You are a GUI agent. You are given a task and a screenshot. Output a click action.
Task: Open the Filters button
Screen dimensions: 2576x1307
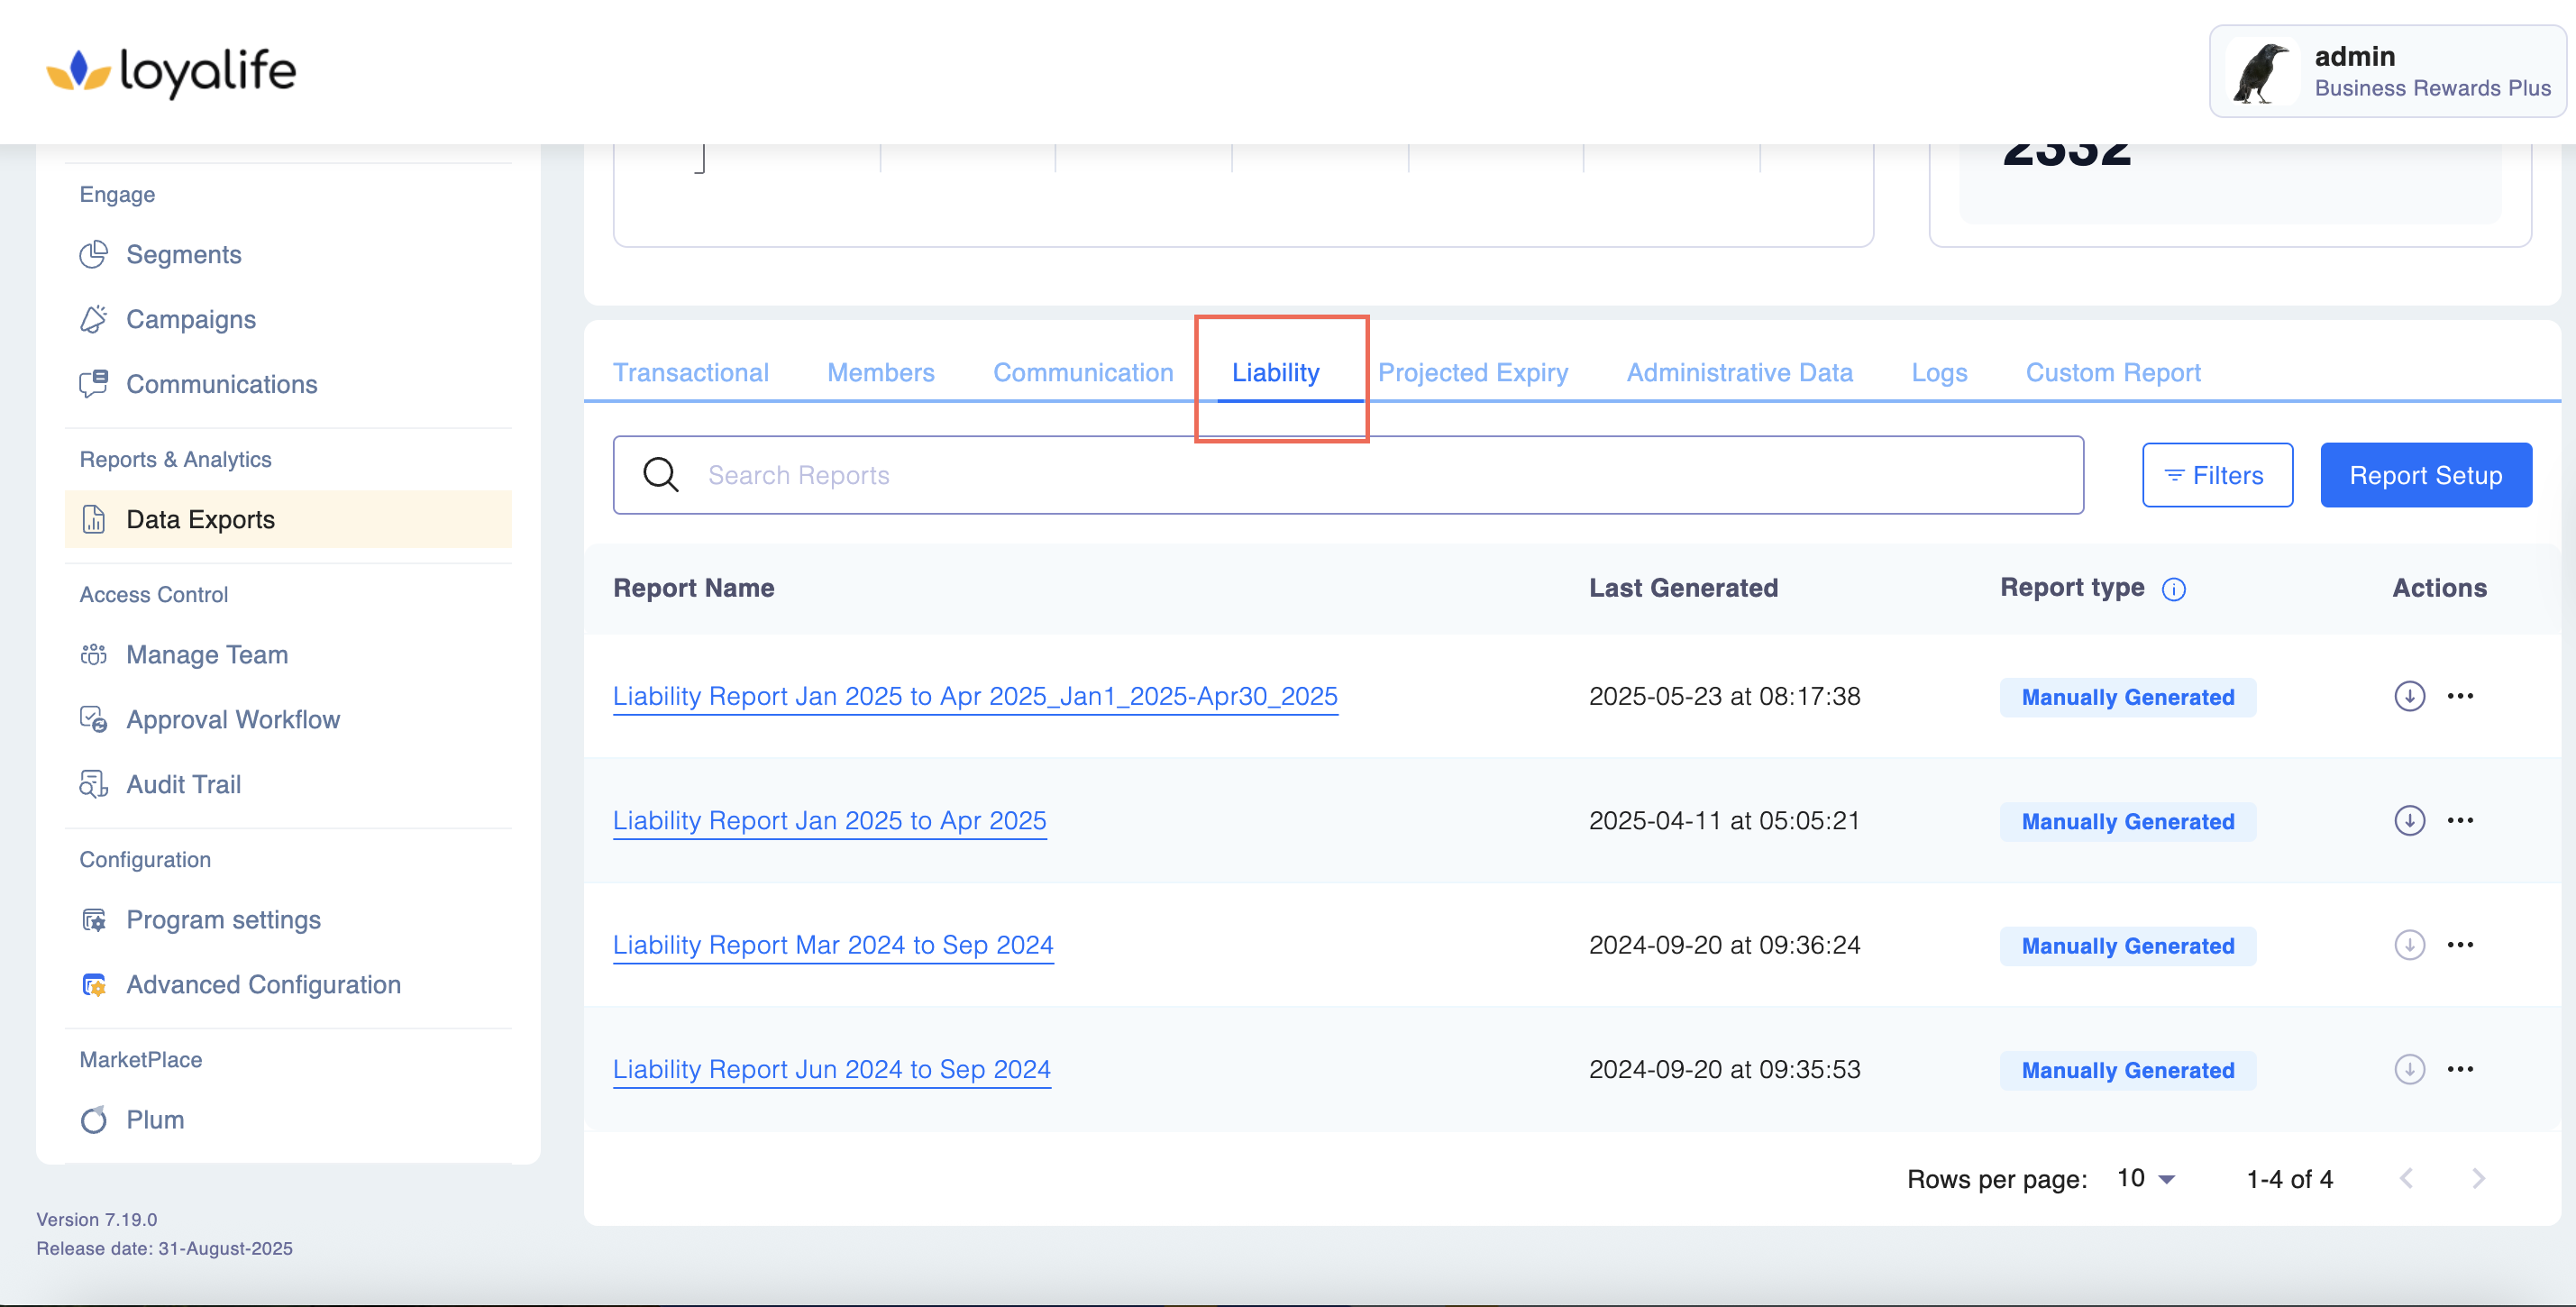coord(2216,475)
